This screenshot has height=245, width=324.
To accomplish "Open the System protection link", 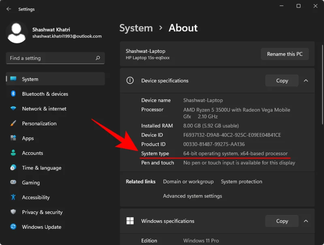I will click(x=241, y=181).
